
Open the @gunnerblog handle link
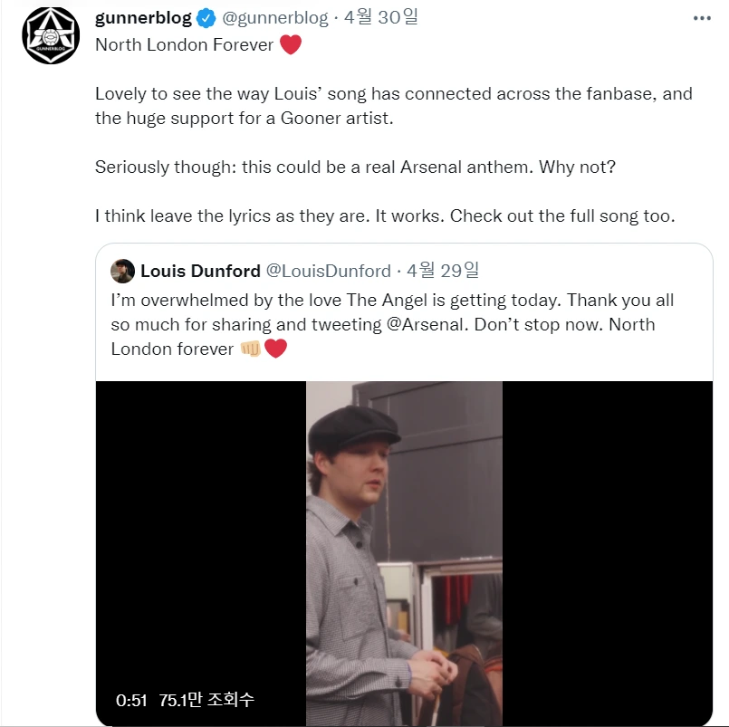[274, 18]
